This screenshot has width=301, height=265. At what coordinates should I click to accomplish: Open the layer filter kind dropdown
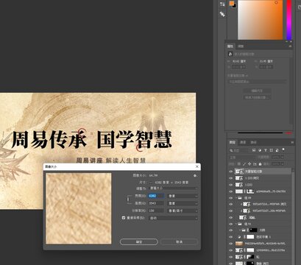[x=239, y=150]
